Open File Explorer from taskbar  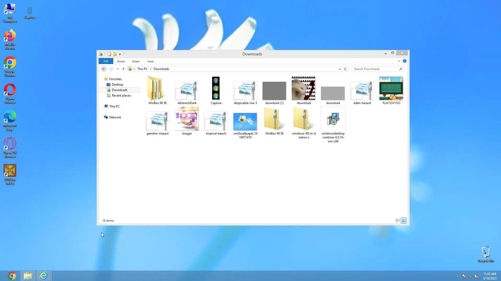28,276
